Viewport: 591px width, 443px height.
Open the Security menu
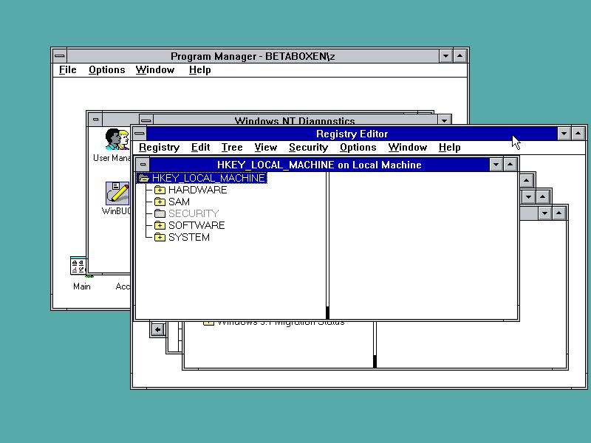(308, 147)
